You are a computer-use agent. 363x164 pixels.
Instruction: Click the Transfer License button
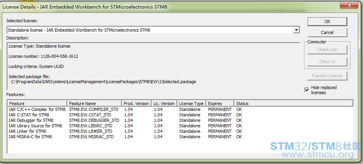pos(327,76)
